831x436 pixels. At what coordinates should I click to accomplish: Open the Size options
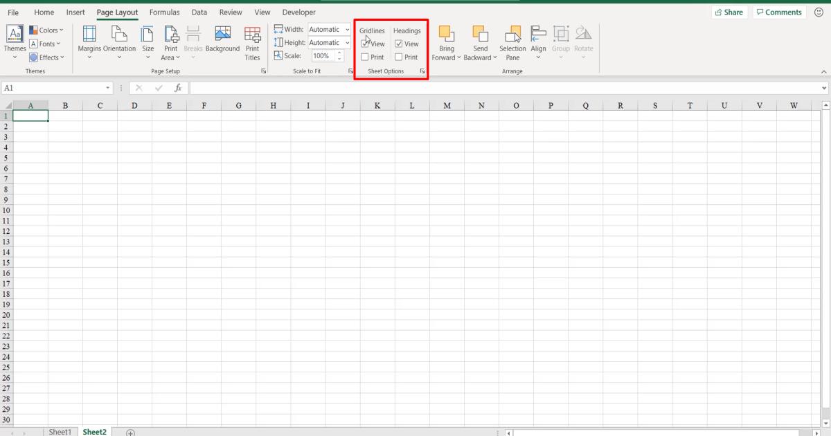(x=148, y=42)
